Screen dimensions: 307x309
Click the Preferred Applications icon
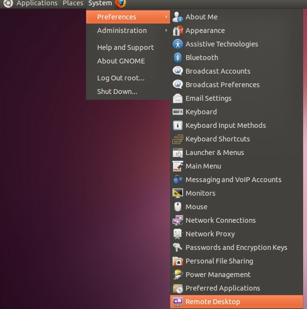(x=177, y=288)
